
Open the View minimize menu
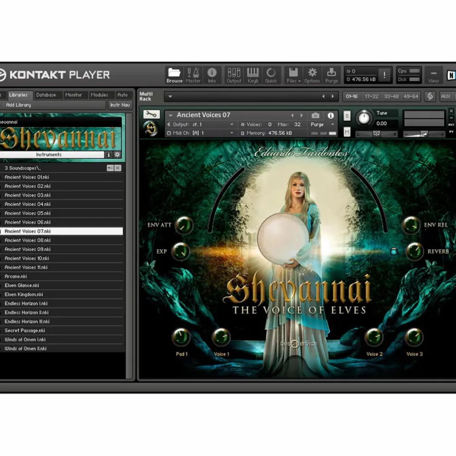433,76
